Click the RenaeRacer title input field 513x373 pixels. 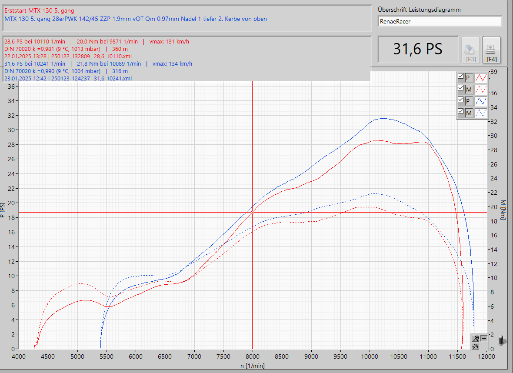tap(440, 21)
